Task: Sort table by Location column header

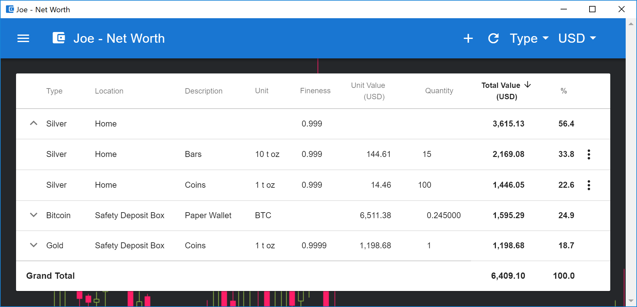Action: pos(109,91)
